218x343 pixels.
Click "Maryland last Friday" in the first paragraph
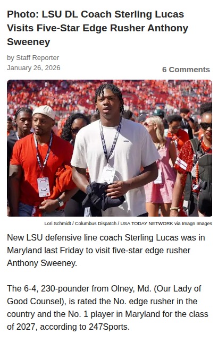point(45,251)
